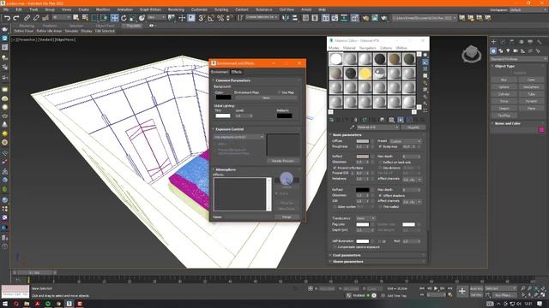
Task: Toggle the Active checkbox under Atmosphere
Action: click(x=276, y=193)
